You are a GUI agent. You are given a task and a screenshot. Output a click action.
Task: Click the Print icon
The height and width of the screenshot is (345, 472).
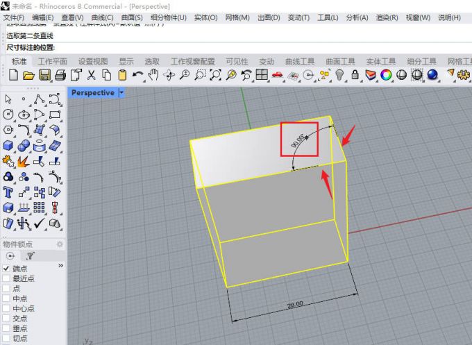click(x=60, y=75)
